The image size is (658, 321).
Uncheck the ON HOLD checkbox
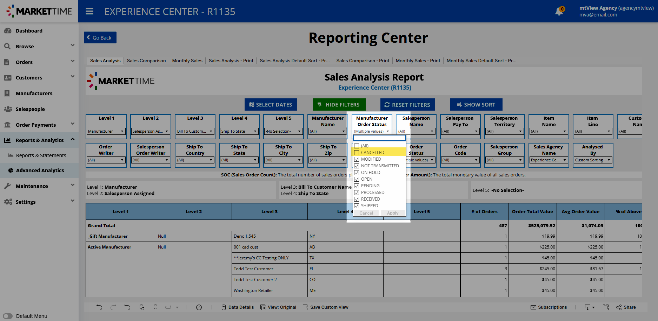click(x=357, y=173)
